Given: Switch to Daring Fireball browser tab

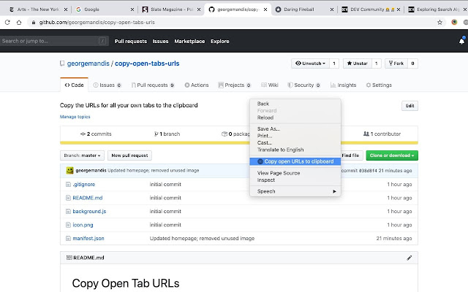Looking at the screenshot, I should 303,9.
